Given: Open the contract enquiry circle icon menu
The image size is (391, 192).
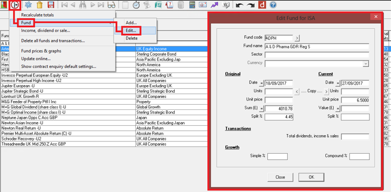Looking at the screenshot, I should click(x=15, y=5).
